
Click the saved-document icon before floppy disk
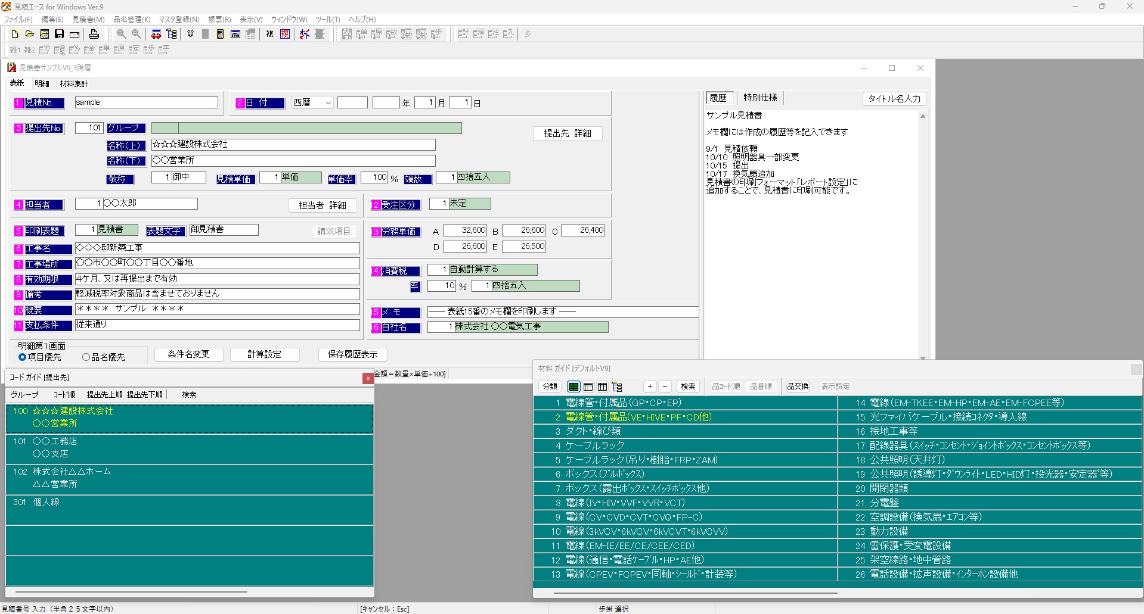tap(44, 34)
